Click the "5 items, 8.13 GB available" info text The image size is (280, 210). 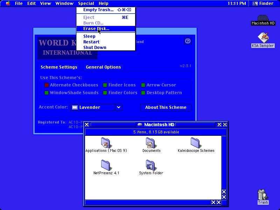[x=156, y=132]
